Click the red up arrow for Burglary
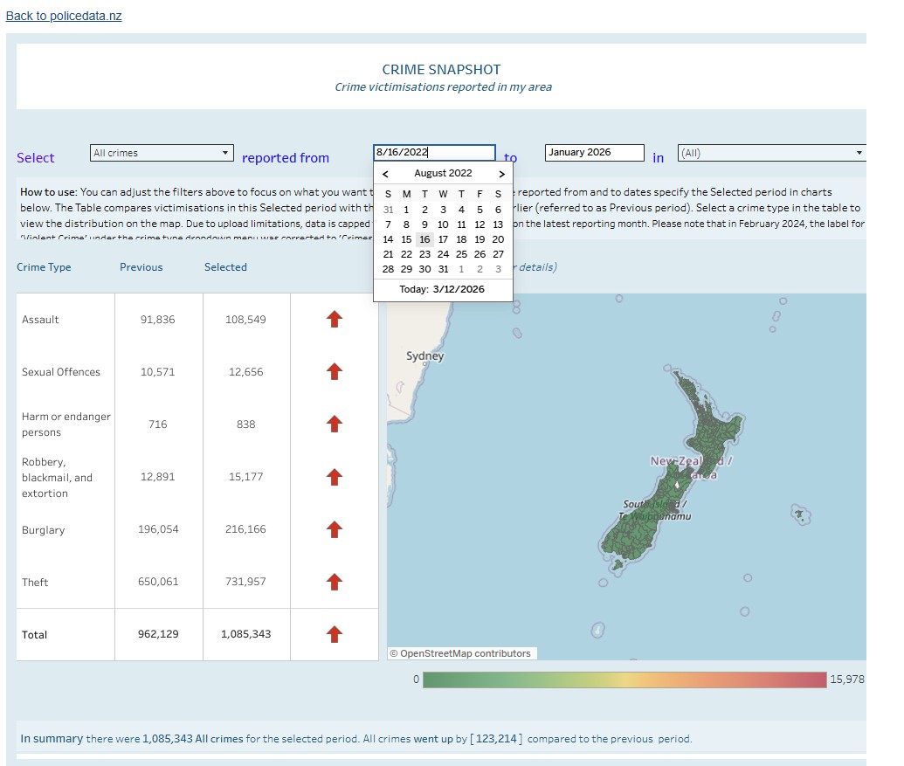904x766 pixels. [x=335, y=529]
